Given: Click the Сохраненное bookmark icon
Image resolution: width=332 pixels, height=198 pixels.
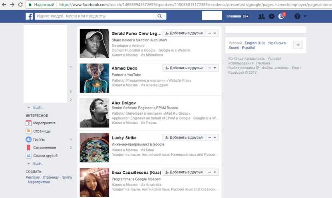Looking at the screenshot, I should pos(29,147).
